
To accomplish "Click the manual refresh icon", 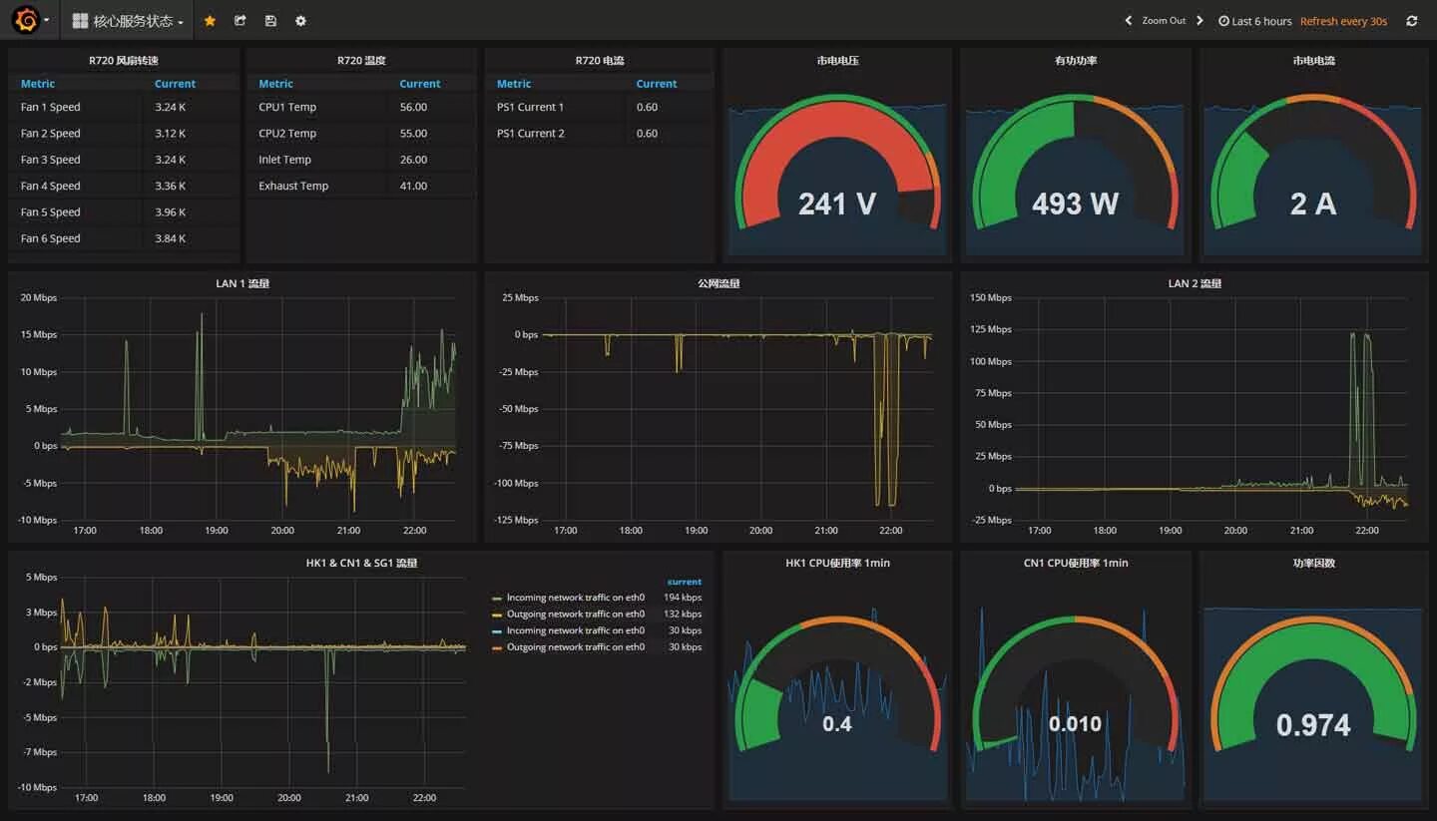I will coord(1411,21).
